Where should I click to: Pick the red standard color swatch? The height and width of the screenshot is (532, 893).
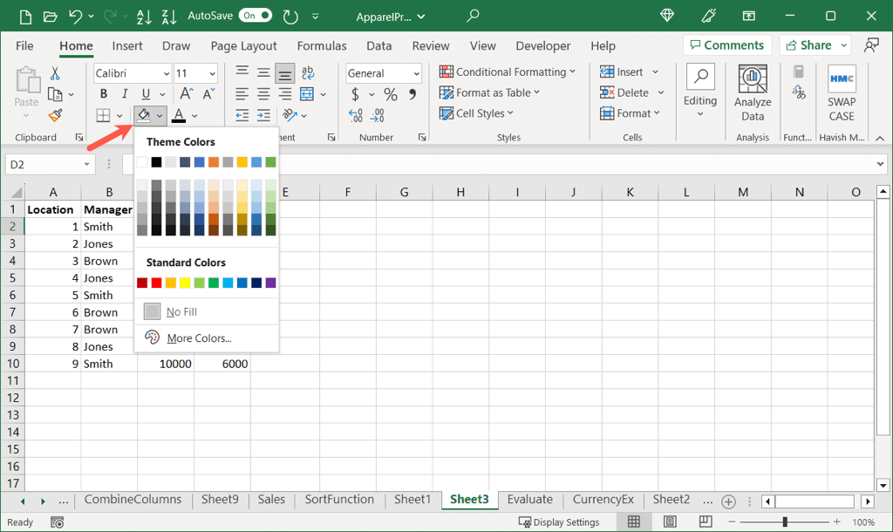pyautogui.click(x=157, y=283)
